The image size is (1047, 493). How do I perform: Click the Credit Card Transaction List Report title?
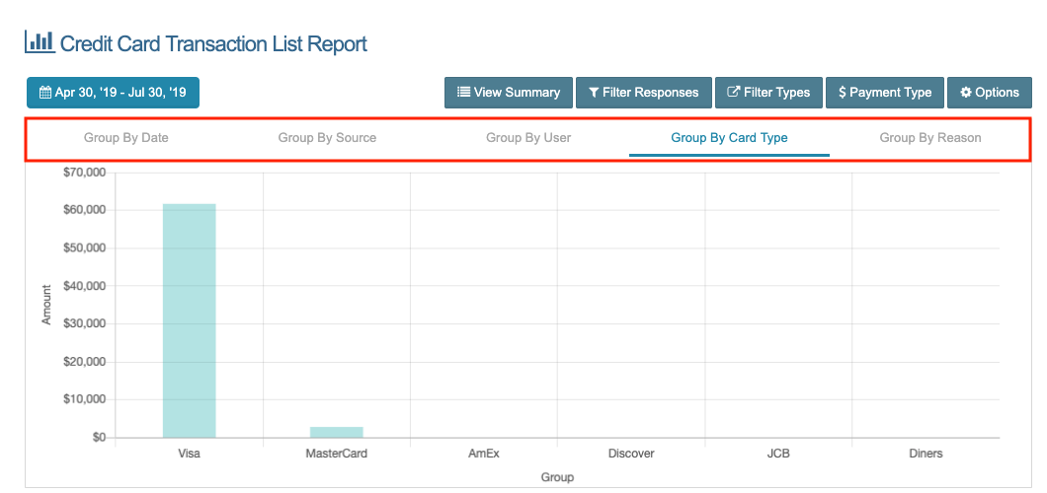pos(213,43)
